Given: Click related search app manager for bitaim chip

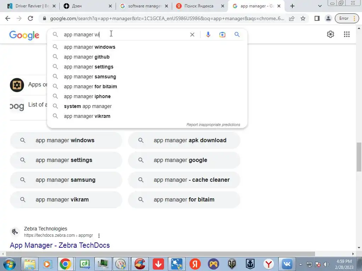Looking at the screenshot, I should pos(184,200).
